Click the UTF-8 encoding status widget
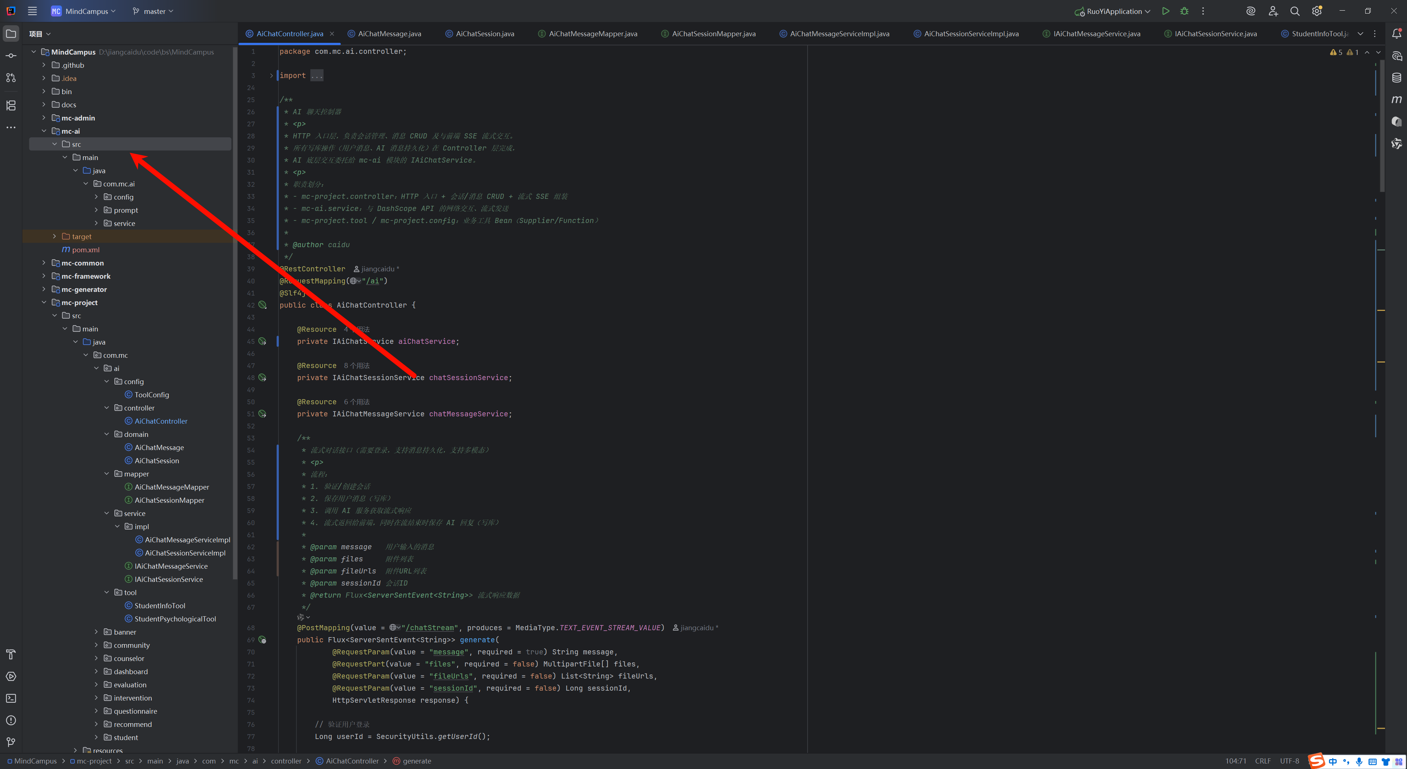1407x769 pixels. click(x=1289, y=761)
